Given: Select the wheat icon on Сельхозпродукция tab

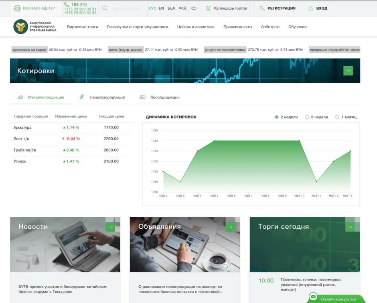Looking at the screenshot, I should tap(81, 97).
